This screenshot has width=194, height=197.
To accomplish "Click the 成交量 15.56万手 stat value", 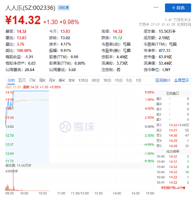I will [x=167, y=31].
